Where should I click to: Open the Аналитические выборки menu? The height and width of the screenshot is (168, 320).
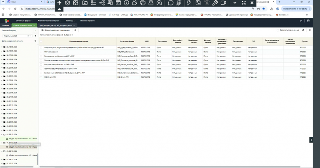point(49,21)
